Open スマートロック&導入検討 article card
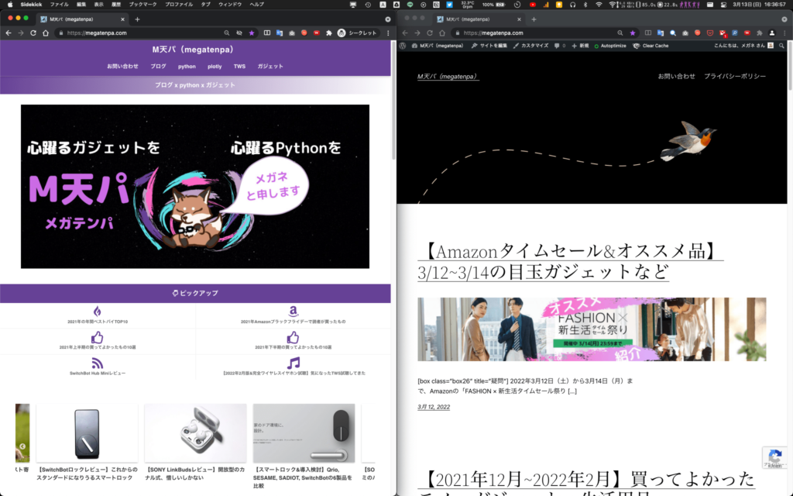The width and height of the screenshot is (793, 496). 304,446
